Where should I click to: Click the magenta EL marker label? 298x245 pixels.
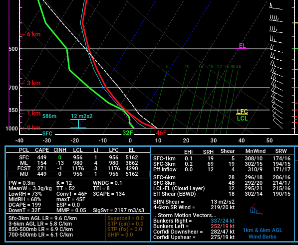click(x=242, y=46)
